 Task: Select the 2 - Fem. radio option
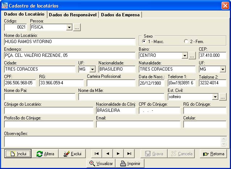(186, 41)
